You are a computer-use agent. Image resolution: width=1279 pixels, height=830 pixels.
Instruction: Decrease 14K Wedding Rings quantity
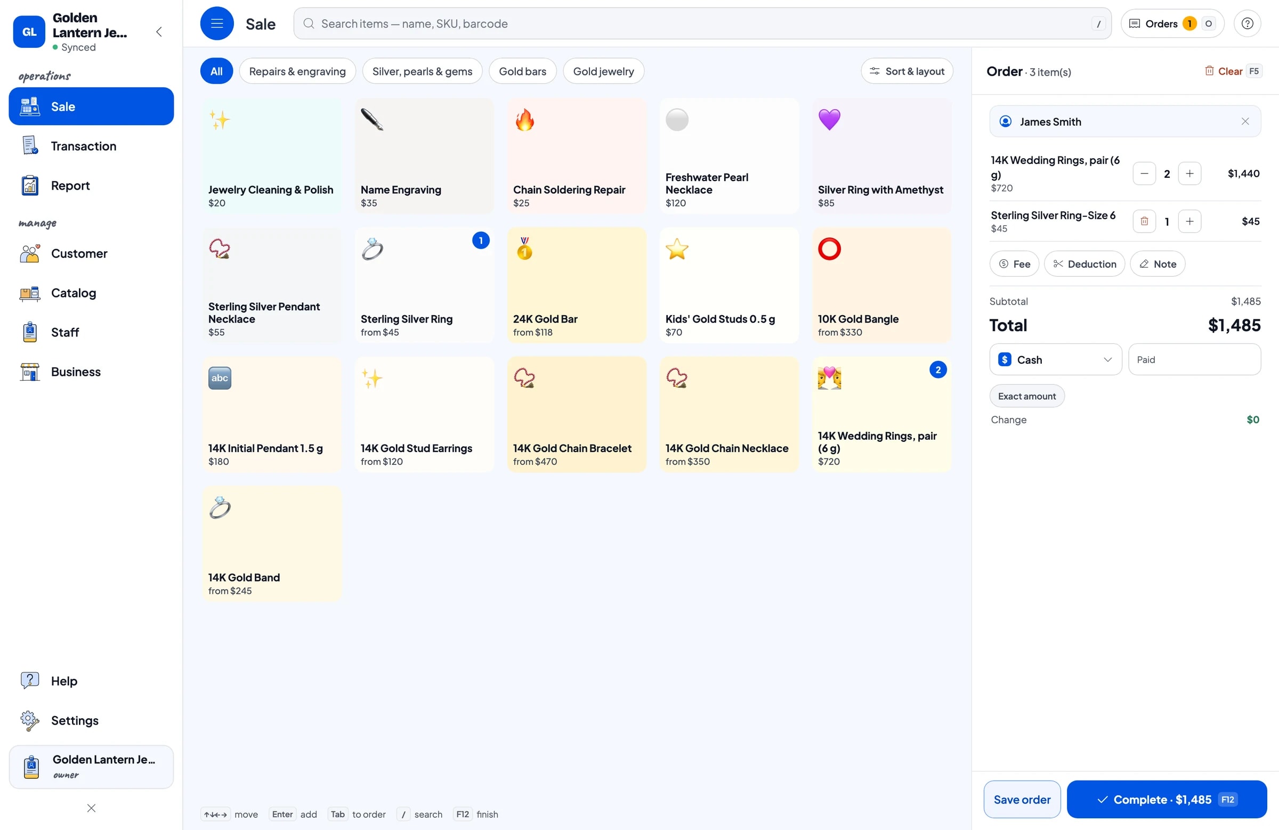[1144, 174]
